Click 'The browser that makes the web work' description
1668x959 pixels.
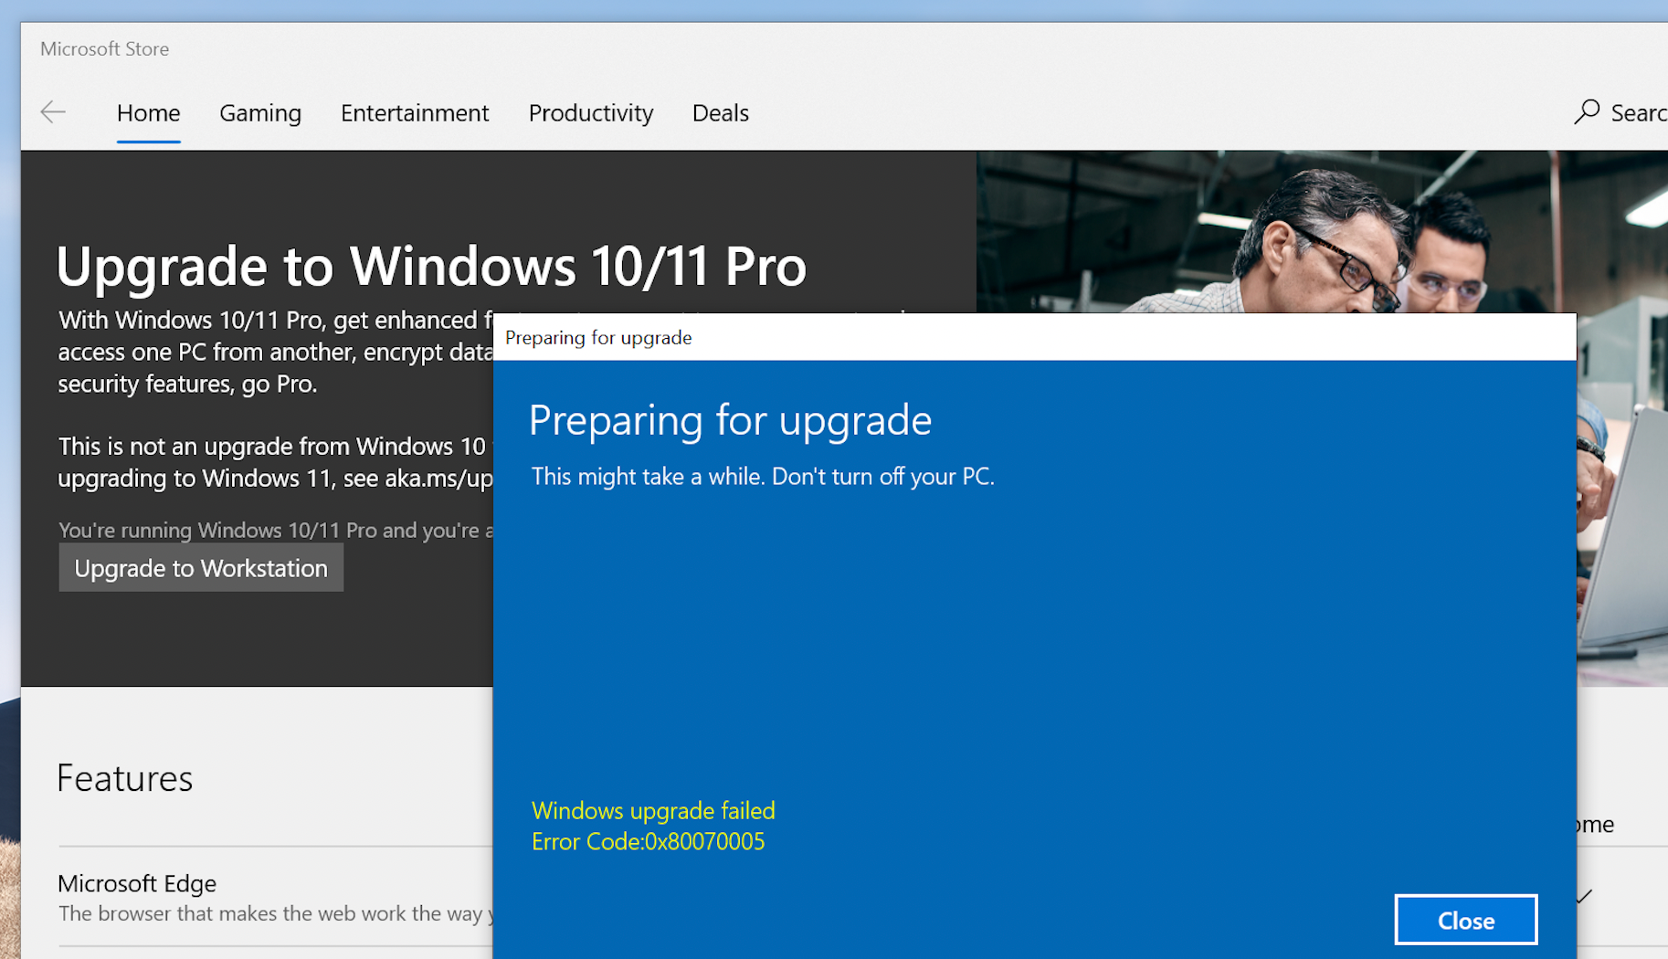click(276, 913)
